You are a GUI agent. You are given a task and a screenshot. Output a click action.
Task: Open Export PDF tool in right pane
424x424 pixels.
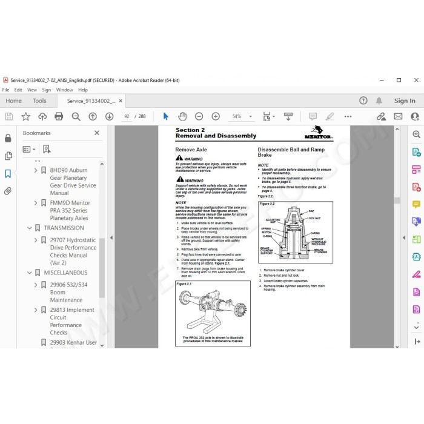click(x=417, y=152)
